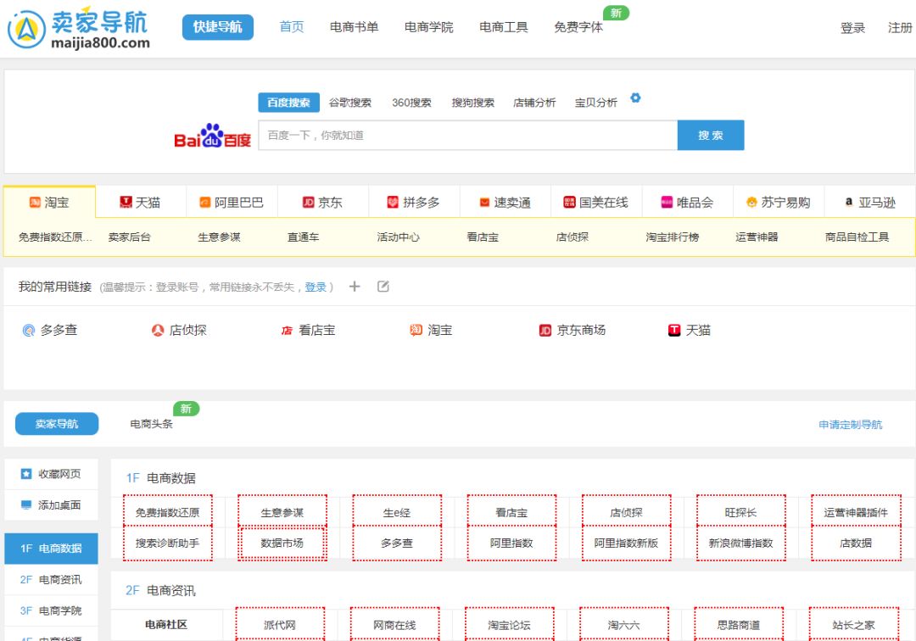Open 直通车 quick link
This screenshot has width=916, height=641.
pos(303,237)
